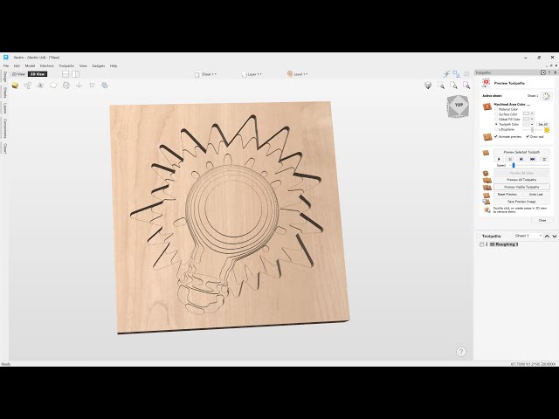Image resolution: width=559 pixels, height=419 pixels.
Task: Open the Layer 1 dropdown
Action: (x=252, y=74)
